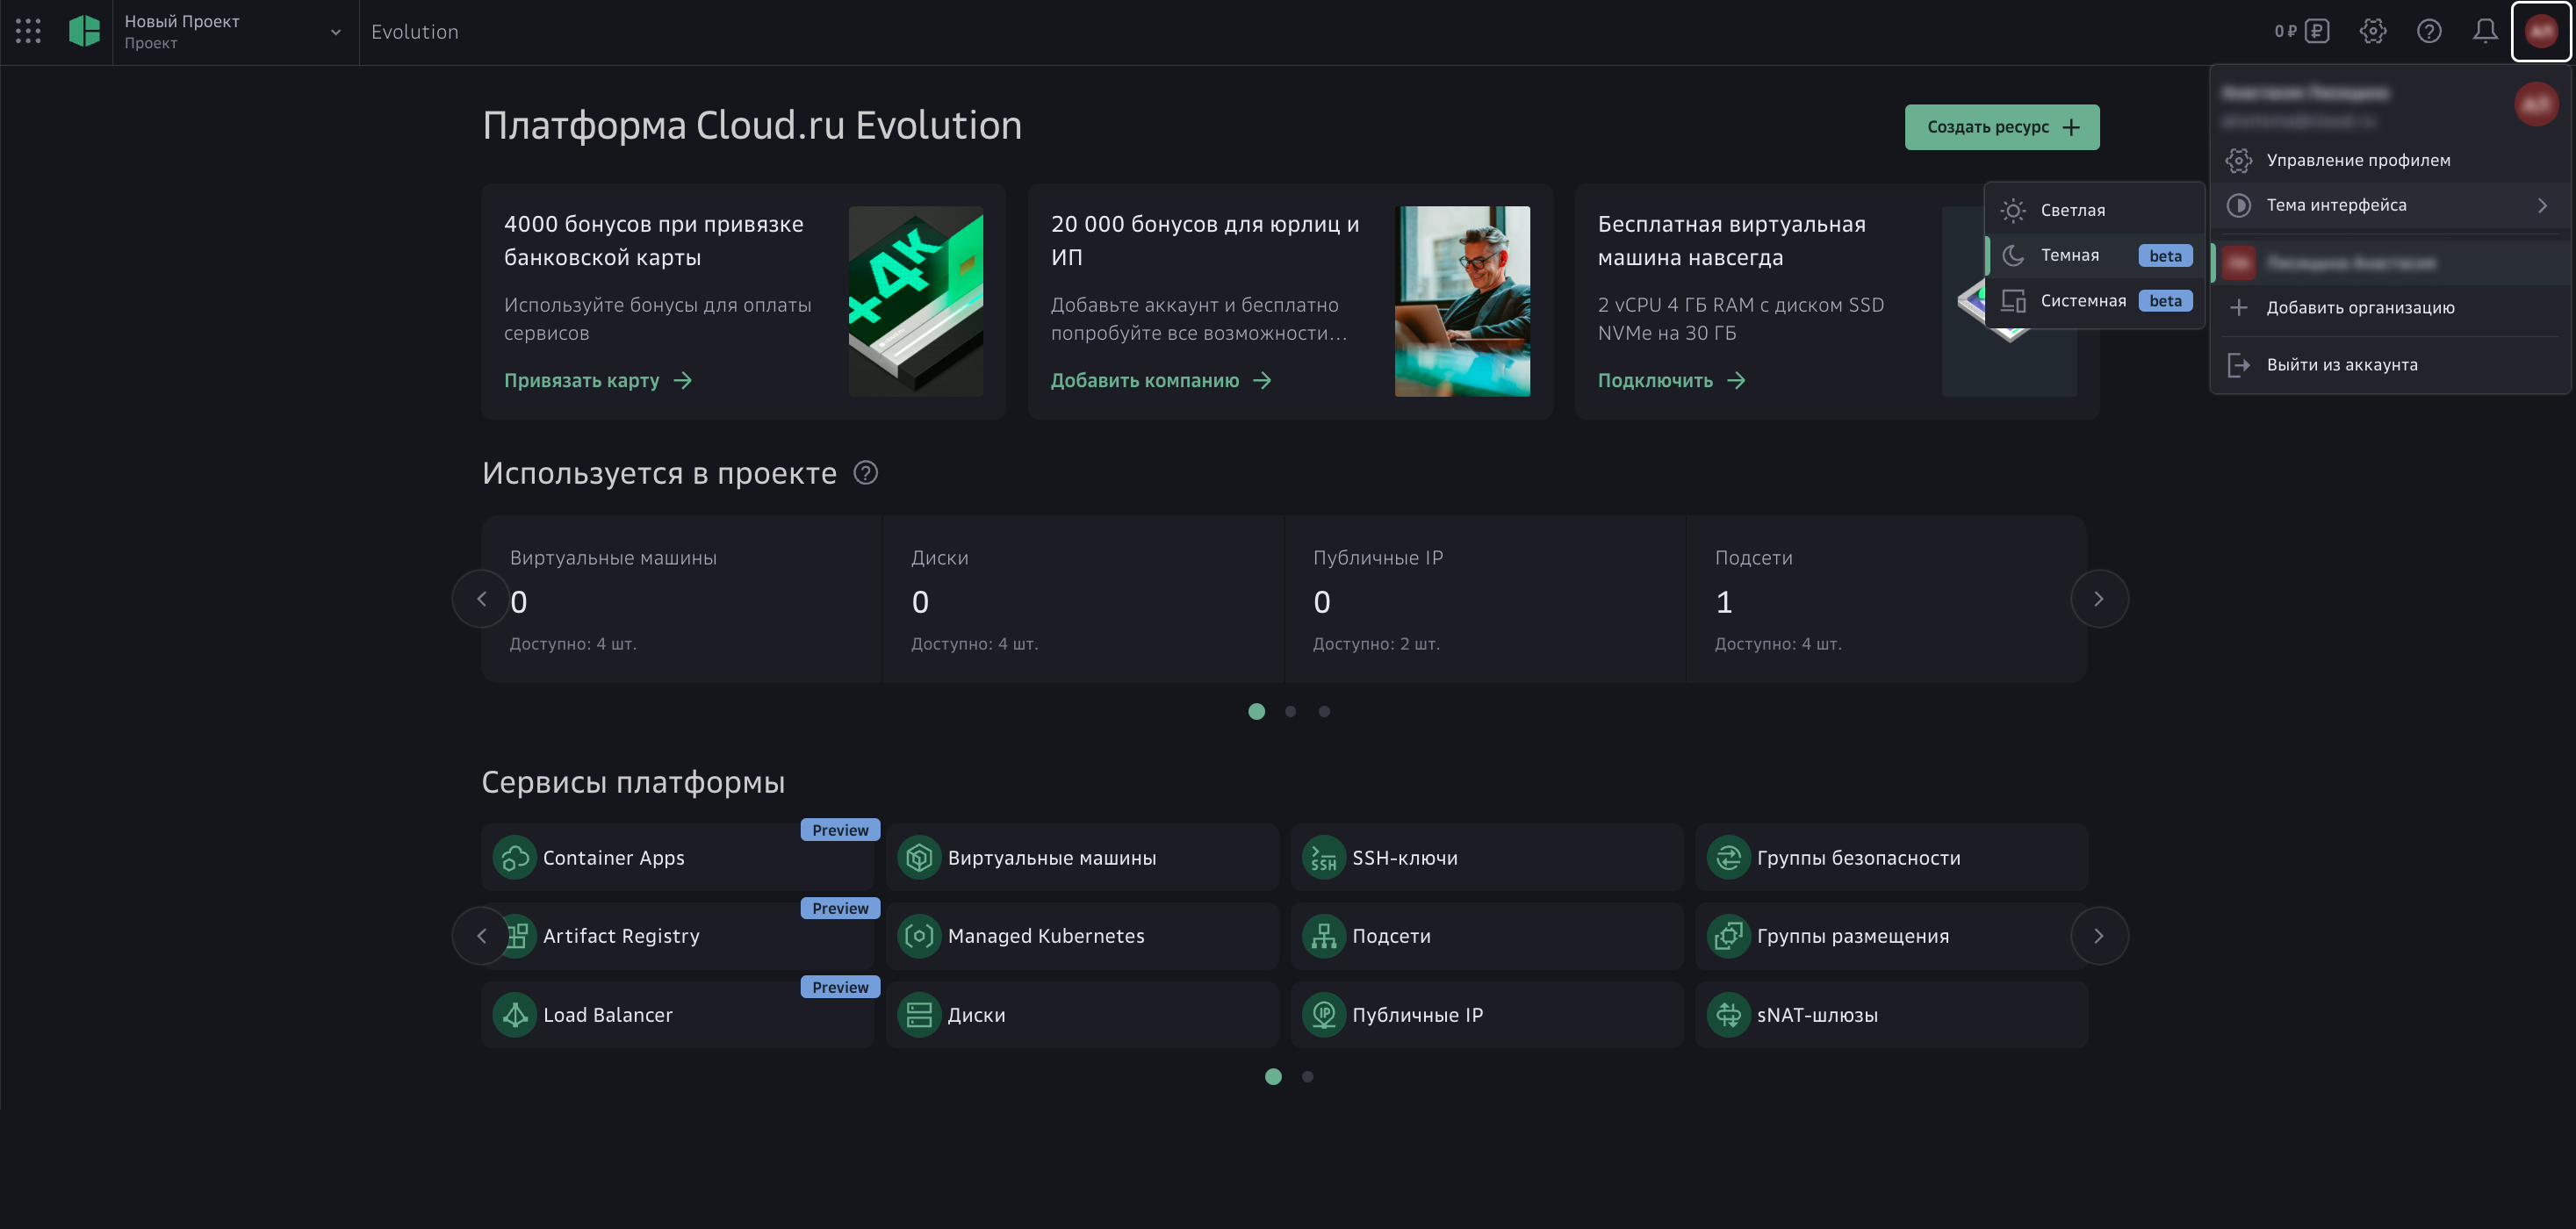
Task: Click Добавить организацию menu item
Action: [x=2389, y=307]
